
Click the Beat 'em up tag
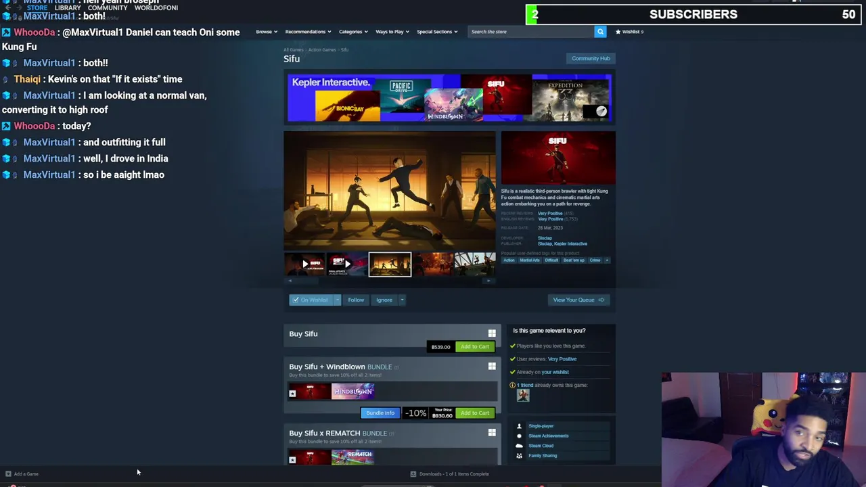coord(574,260)
